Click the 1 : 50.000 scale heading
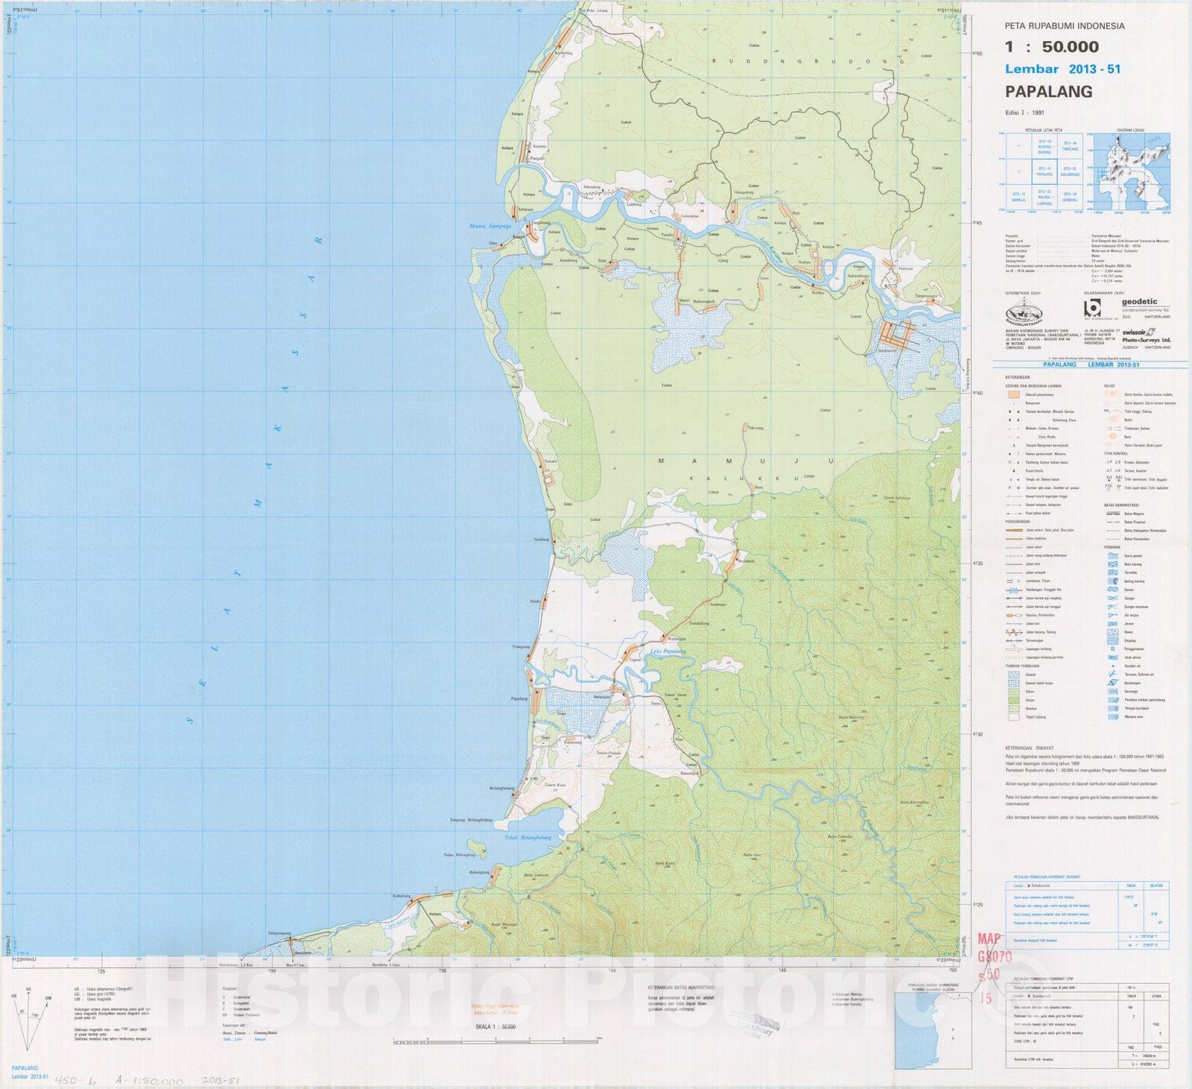 pos(1051,47)
